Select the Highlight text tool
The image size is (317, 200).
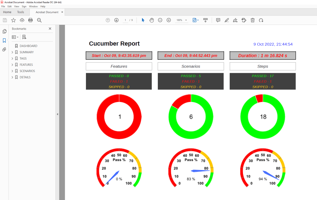pos(227,20)
